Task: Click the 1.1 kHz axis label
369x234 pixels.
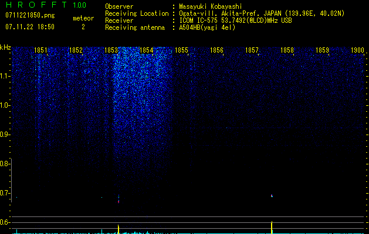Action: pyautogui.click(x=5, y=76)
